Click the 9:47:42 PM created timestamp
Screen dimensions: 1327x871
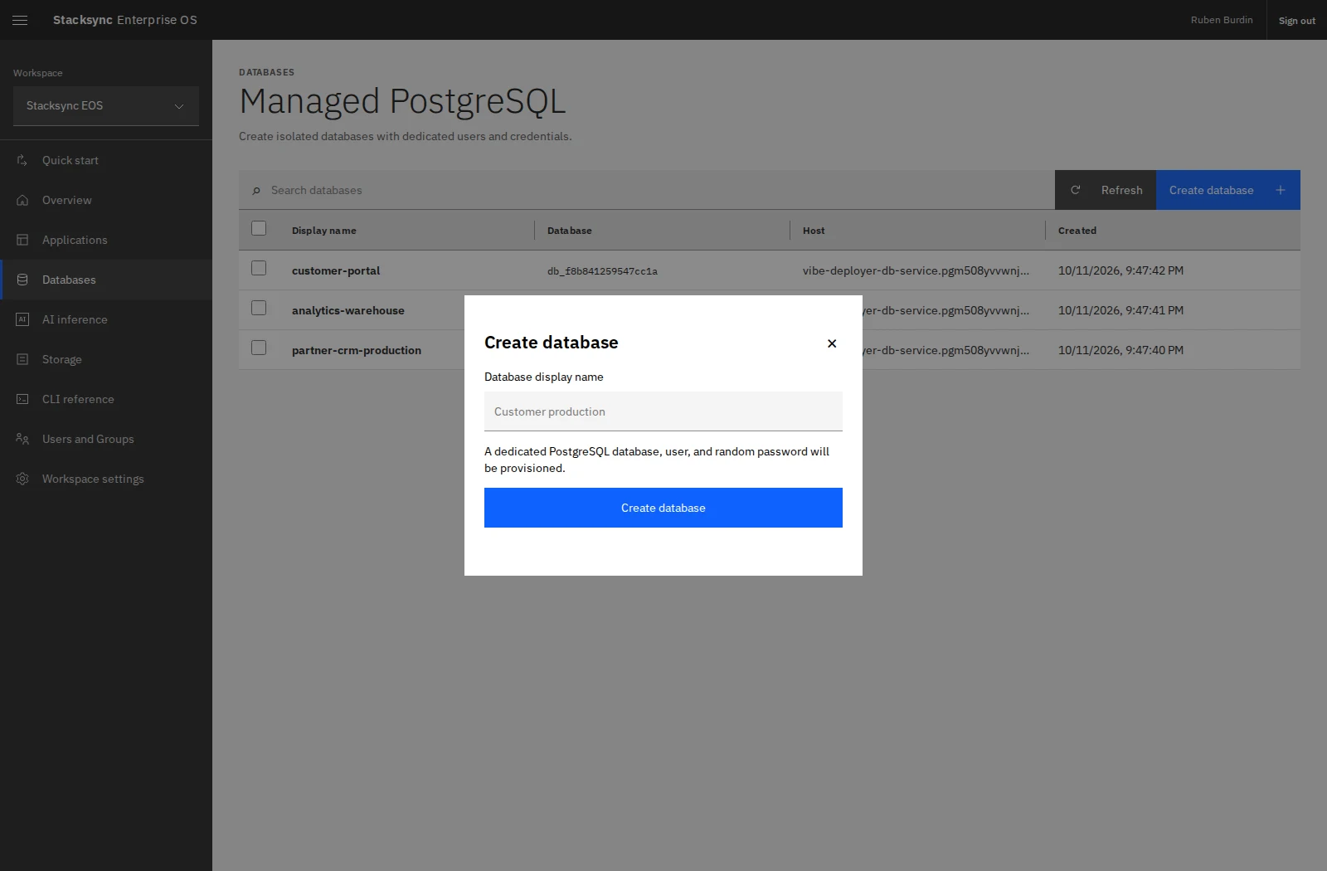[x=1120, y=270]
